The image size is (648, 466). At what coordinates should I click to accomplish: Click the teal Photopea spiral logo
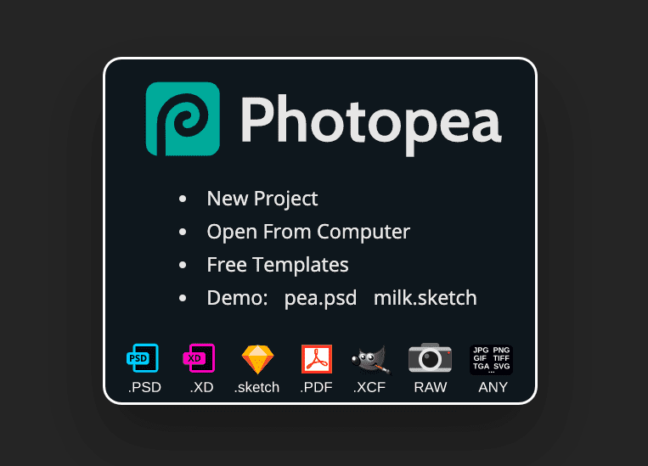[x=183, y=119]
